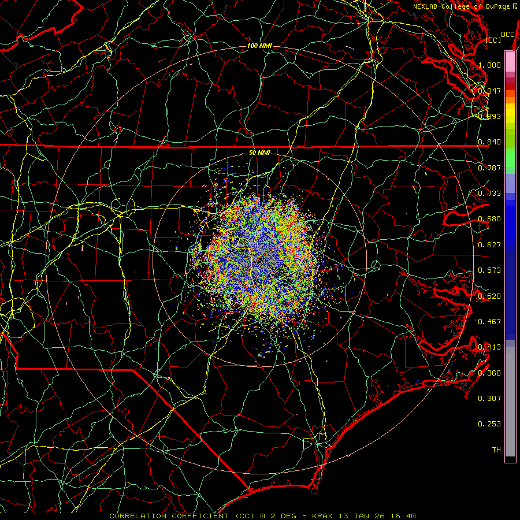
Task: Click the 0.520 color scale value
Action: (489, 296)
